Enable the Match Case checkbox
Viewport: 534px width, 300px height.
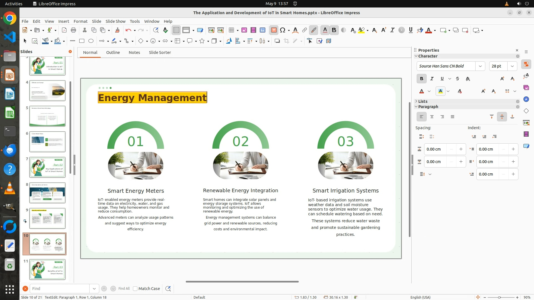135,289
